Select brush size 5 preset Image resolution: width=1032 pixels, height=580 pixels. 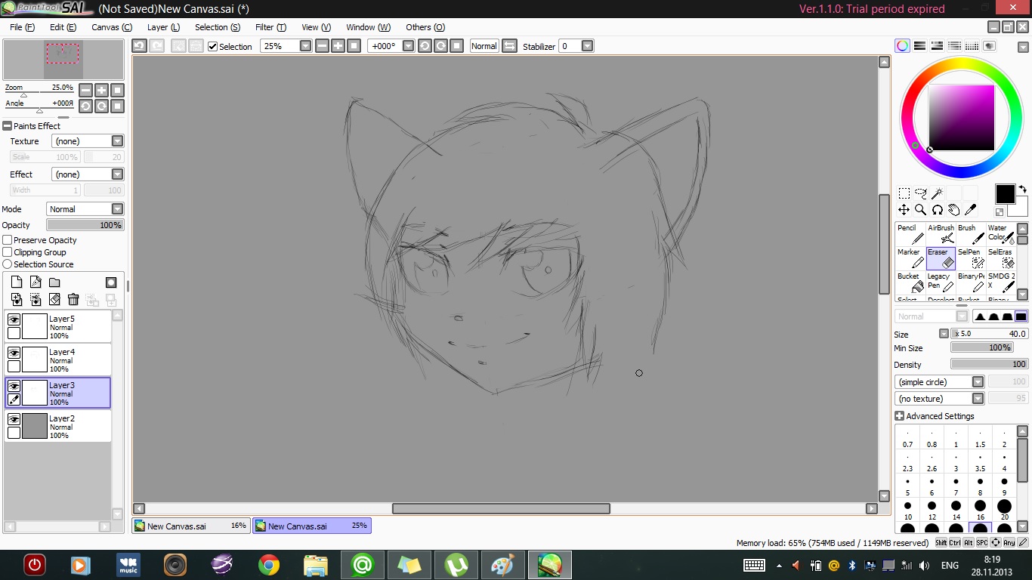[907, 486]
